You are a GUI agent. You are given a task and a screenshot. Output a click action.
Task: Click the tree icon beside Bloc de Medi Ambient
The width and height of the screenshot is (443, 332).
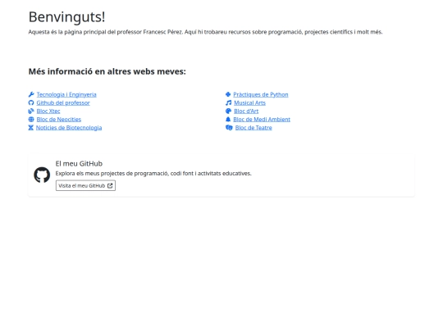pyautogui.click(x=228, y=120)
